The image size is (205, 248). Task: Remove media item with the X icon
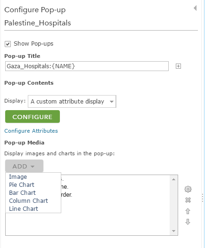pyautogui.click(x=188, y=200)
